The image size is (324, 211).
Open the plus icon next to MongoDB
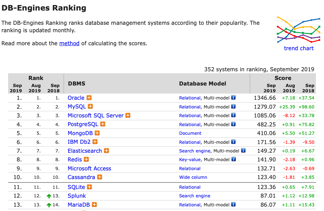click(x=97, y=133)
